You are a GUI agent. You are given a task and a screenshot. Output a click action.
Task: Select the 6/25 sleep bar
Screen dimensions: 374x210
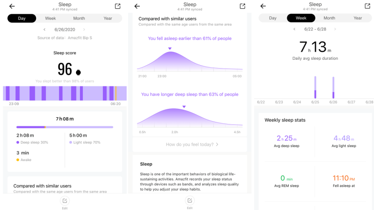pyautogui.click(x=315, y=87)
